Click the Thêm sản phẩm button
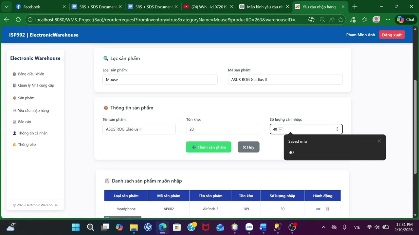The image size is (419, 235). (209, 147)
